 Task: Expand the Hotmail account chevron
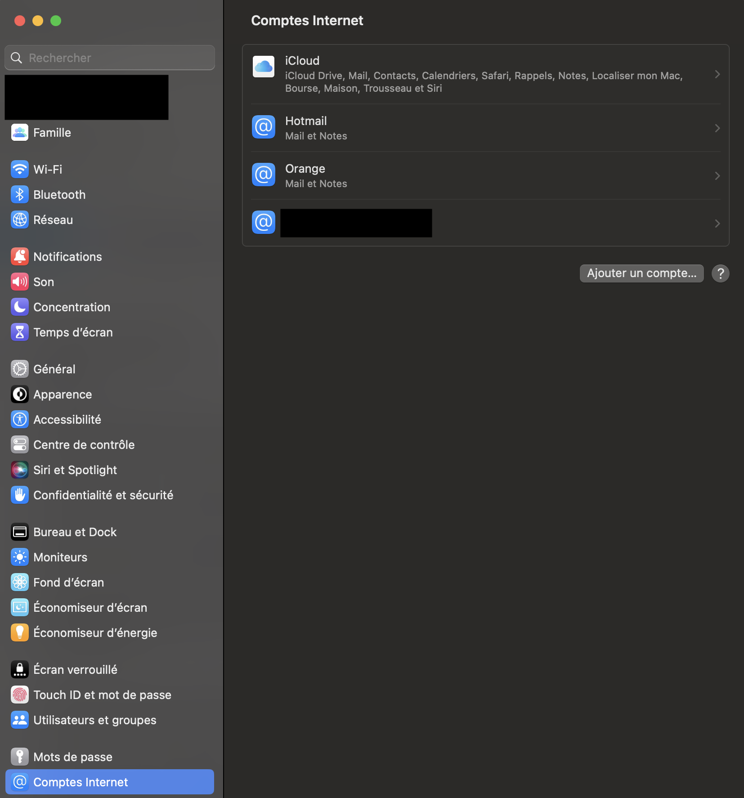click(717, 128)
